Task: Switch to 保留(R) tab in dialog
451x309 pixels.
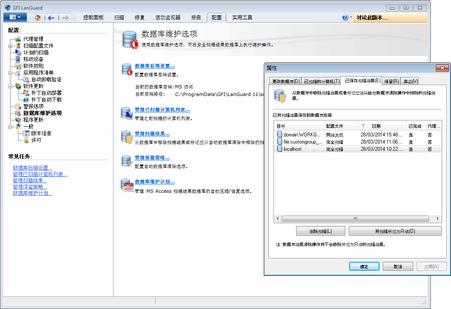Action: click(391, 81)
